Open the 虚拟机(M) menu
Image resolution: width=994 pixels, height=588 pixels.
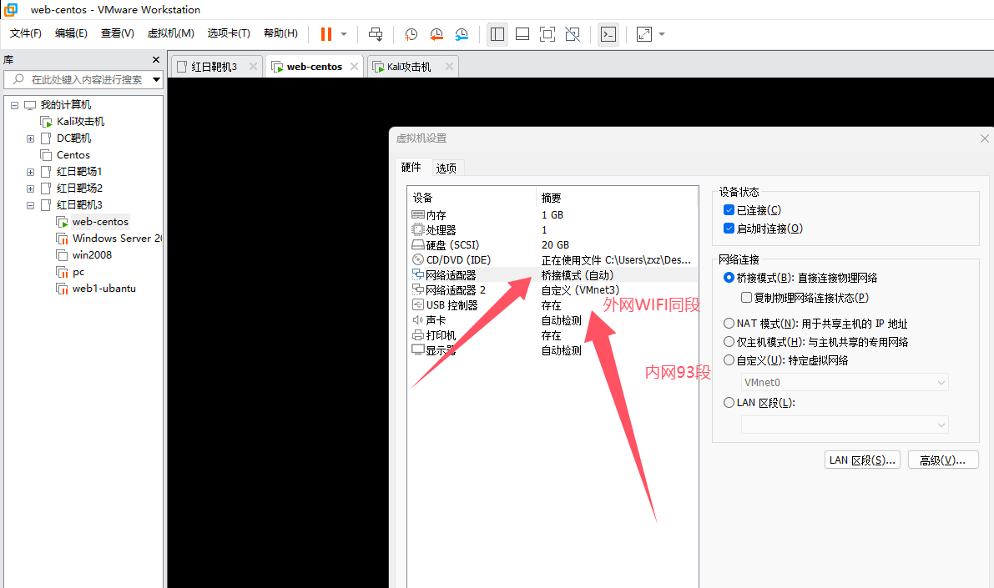[x=170, y=33]
